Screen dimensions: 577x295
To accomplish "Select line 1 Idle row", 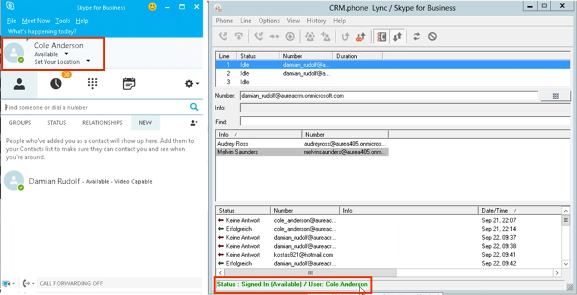I will (x=392, y=64).
